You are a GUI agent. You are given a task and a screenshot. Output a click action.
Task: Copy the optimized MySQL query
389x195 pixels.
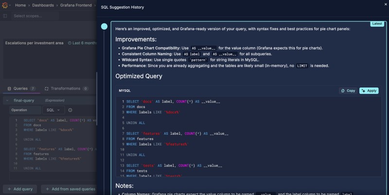348,90
